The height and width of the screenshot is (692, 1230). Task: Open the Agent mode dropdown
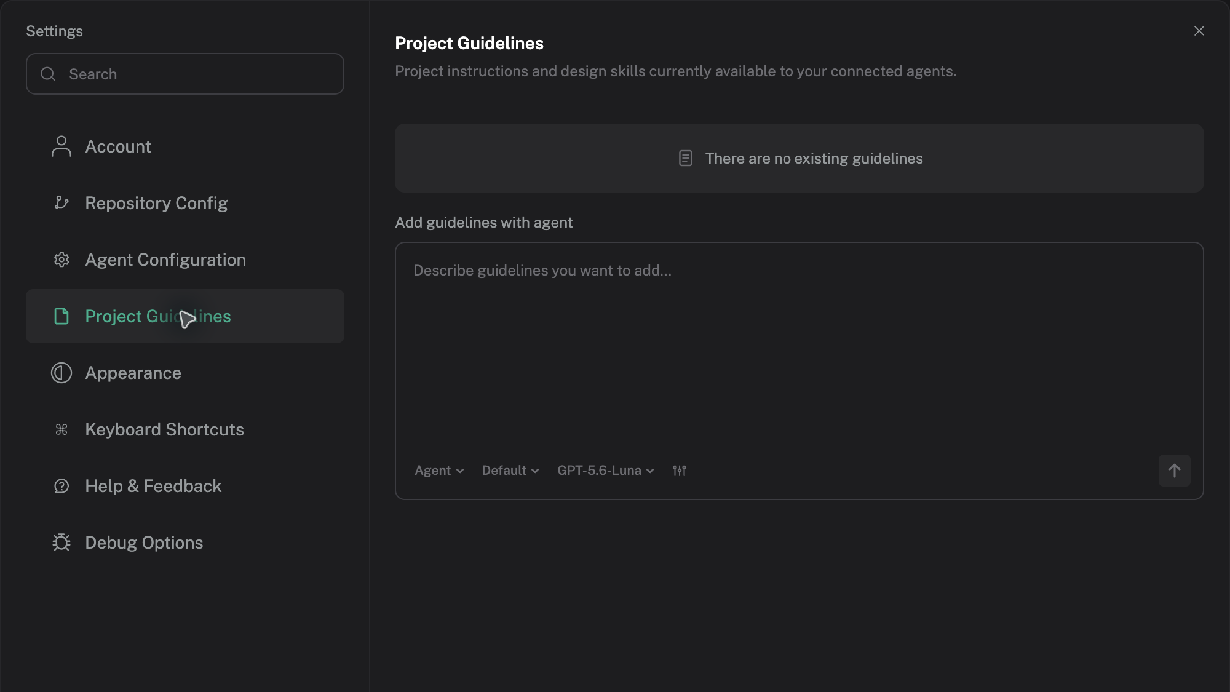439,471
